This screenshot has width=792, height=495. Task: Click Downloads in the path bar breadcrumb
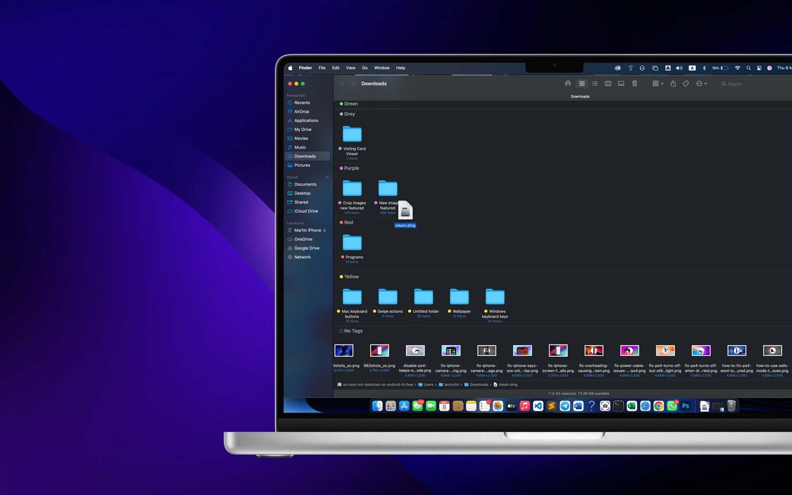tap(478, 384)
